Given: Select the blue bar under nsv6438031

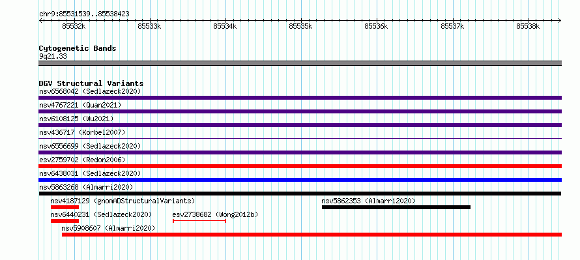Looking at the screenshot, I should pos(300,180).
